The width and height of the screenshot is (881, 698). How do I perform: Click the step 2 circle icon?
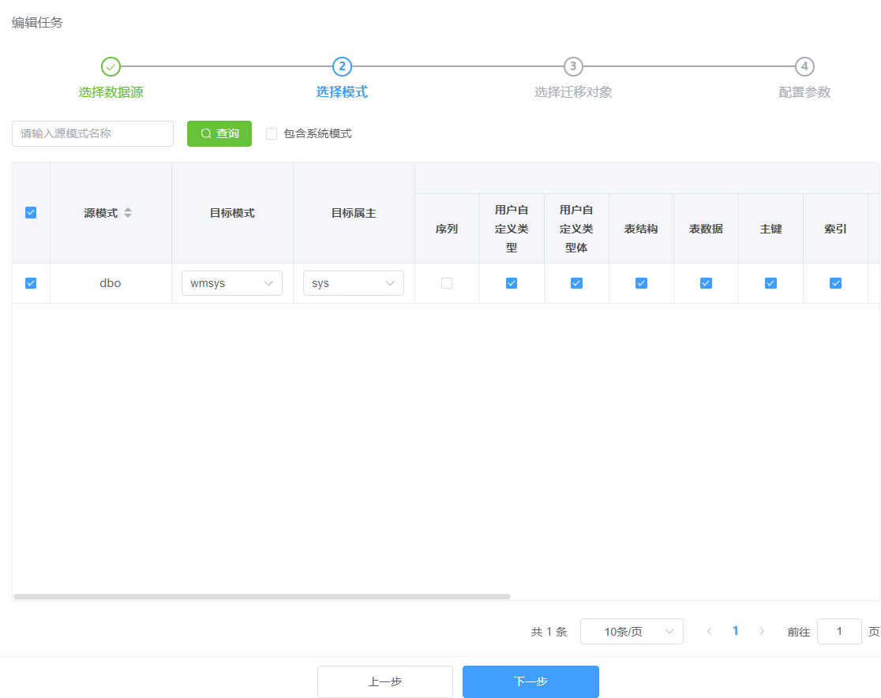pos(342,66)
